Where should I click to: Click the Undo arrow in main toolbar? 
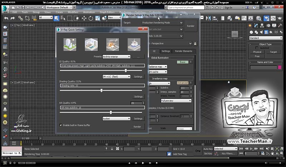tap(6, 18)
